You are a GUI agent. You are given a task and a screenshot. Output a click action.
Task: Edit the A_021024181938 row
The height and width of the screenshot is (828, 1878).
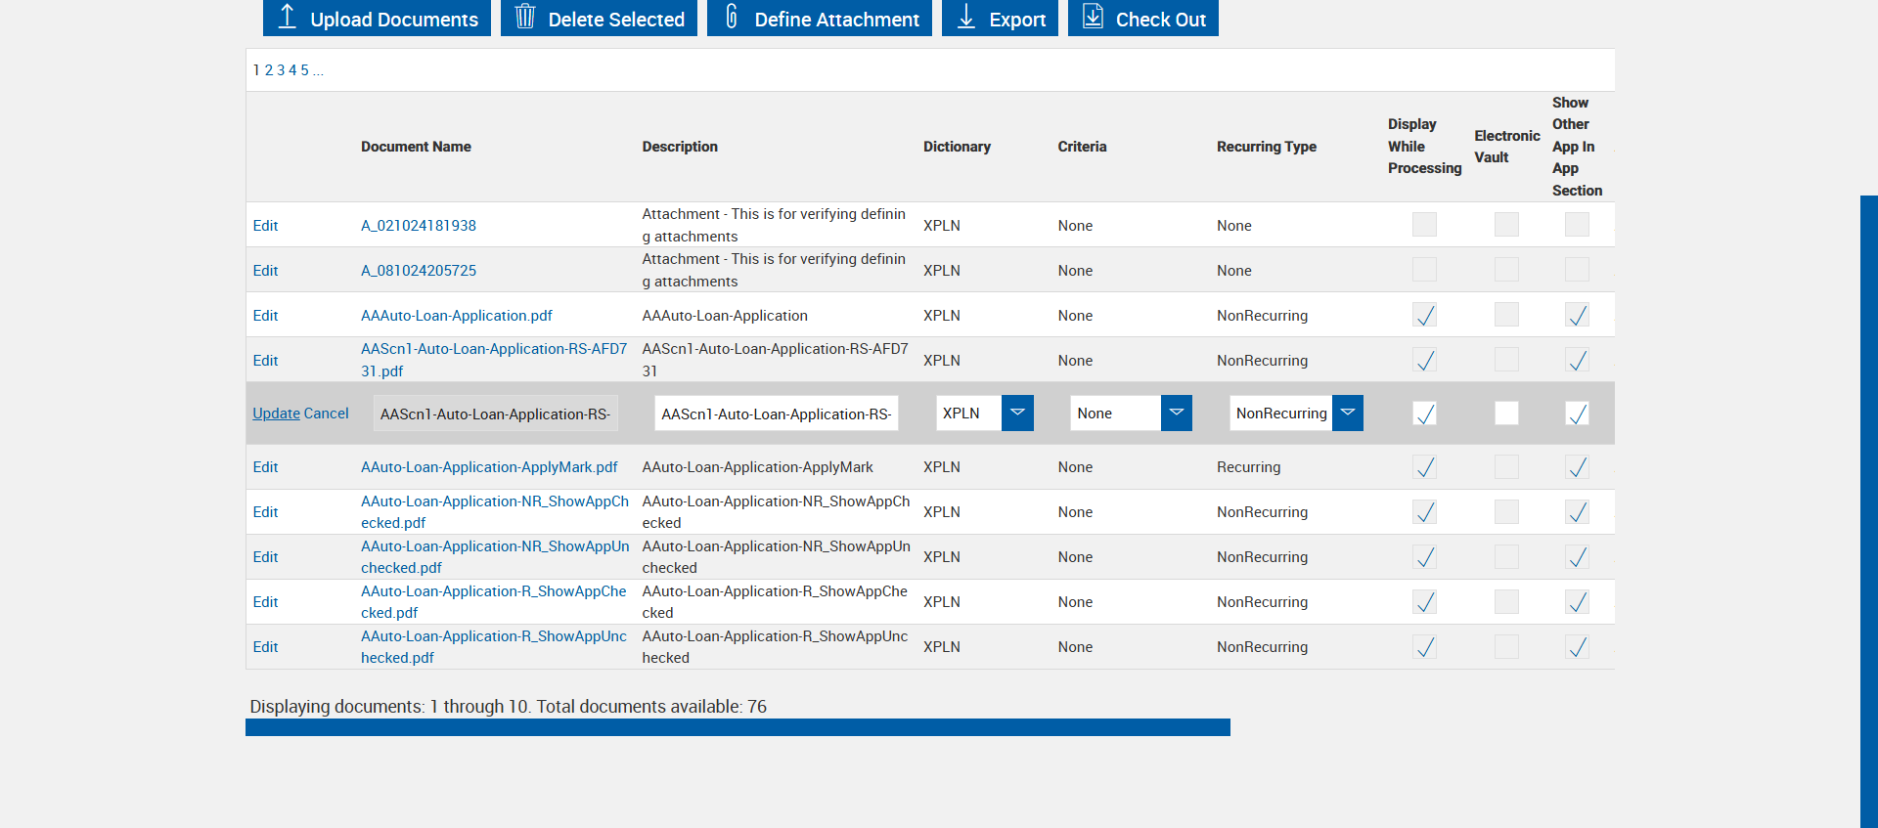pyautogui.click(x=265, y=226)
